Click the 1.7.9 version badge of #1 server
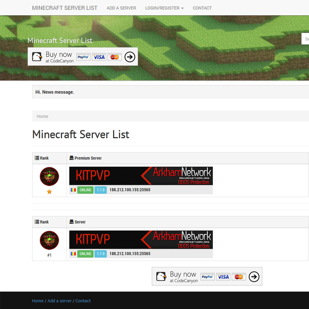Viewport: 309px width, 309px height. [101, 254]
